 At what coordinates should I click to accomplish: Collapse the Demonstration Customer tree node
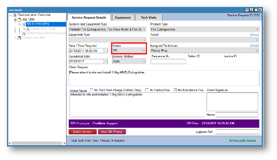click(11, 15)
